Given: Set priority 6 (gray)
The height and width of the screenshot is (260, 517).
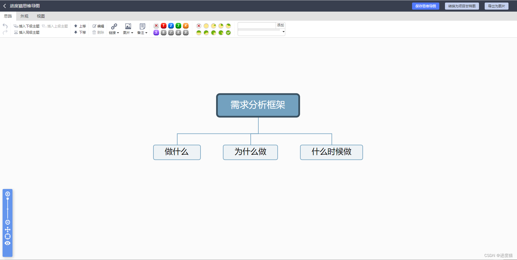Looking at the screenshot, I should (x=164, y=33).
